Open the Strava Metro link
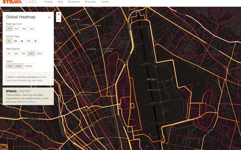The width and height of the screenshot is (241, 150). (29, 102)
